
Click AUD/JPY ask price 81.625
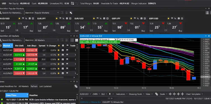point(32,64)
